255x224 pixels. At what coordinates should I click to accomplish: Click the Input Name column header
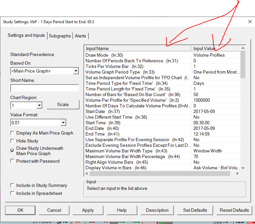[138, 48]
